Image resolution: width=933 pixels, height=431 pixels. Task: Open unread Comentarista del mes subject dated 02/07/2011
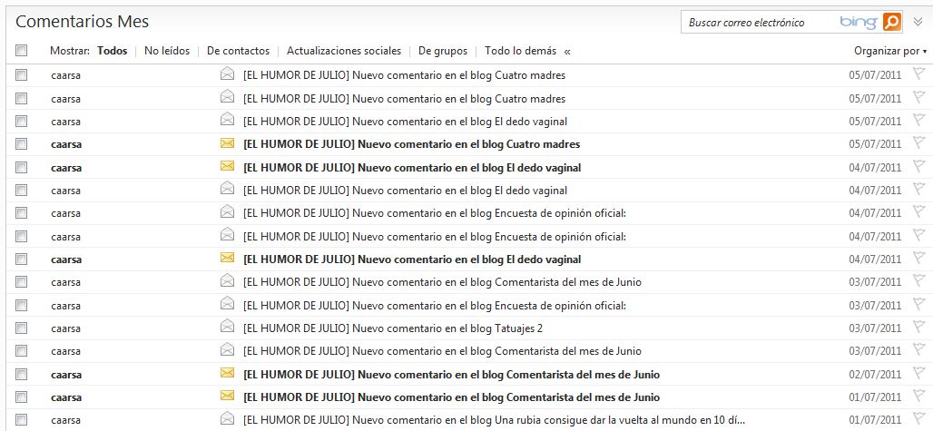point(451,375)
